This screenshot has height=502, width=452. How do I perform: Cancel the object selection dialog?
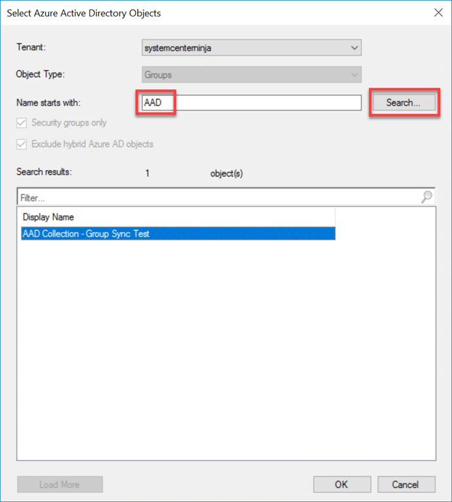tap(406, 484)
